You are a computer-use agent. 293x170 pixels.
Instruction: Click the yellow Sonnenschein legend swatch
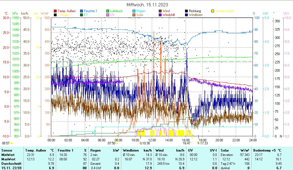click(x=213, y=11)
